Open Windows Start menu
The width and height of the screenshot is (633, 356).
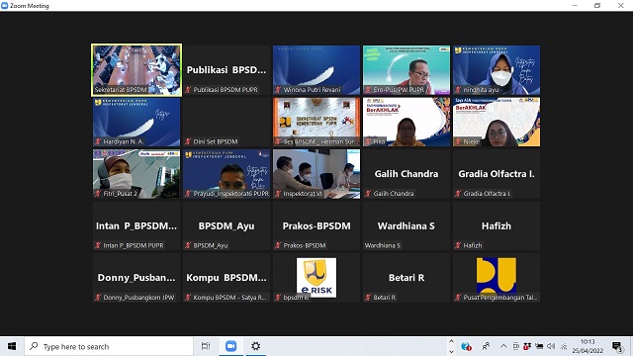pyautogui.click(x=12, y=346)
